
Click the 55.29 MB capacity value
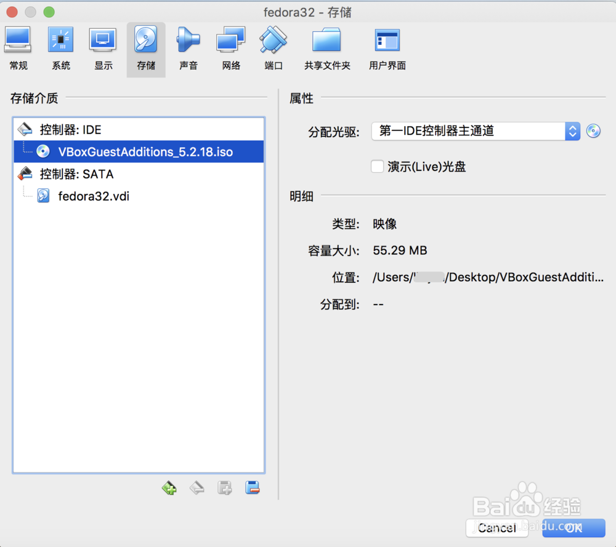400,250
